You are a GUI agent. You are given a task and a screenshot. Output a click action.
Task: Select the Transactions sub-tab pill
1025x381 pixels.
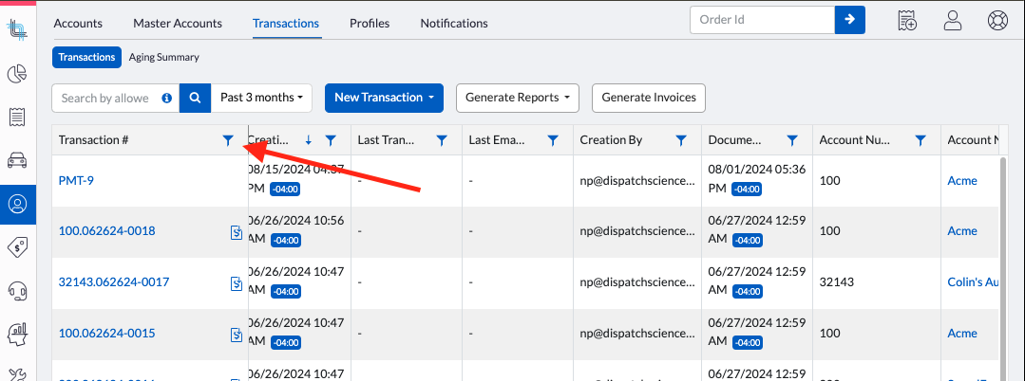(87, 58)
